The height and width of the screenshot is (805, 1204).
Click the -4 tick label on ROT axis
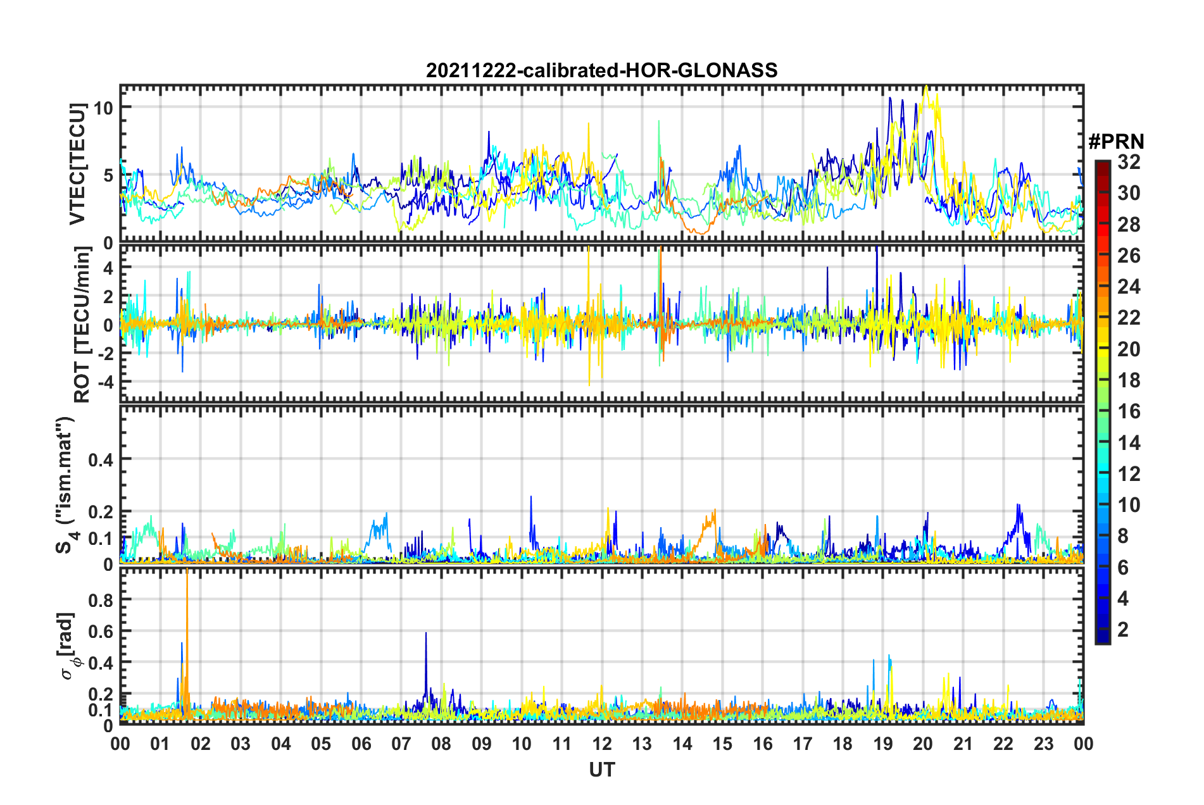103,382
